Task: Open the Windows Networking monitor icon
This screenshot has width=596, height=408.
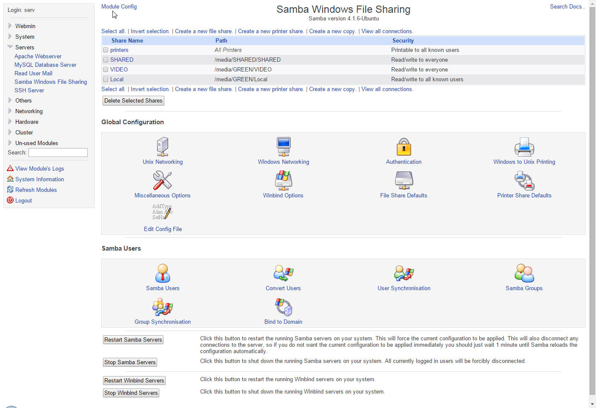Action: 284,147
